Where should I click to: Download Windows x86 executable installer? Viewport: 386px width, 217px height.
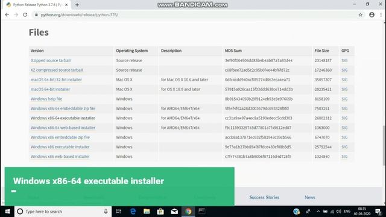click(x=60, y=146)
